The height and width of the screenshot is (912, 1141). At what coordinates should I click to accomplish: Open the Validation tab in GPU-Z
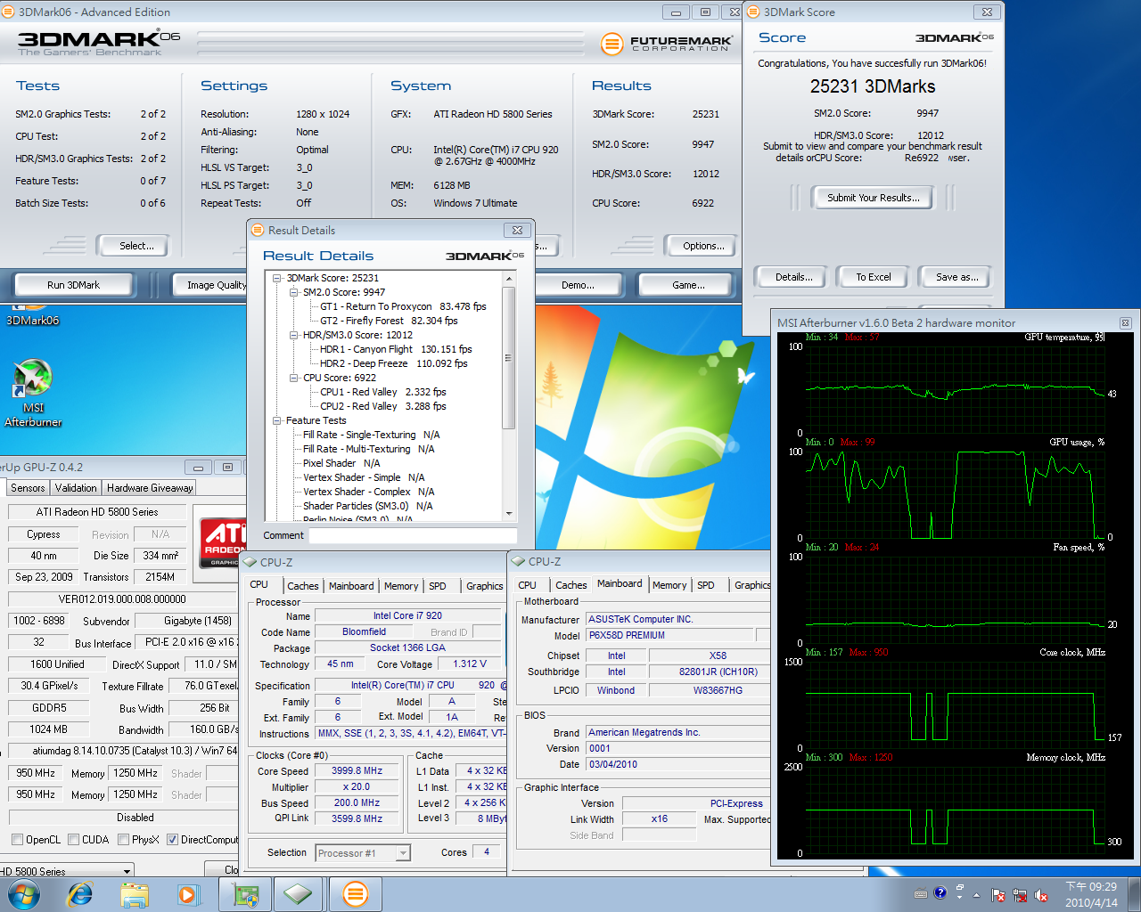click(76, 488)
